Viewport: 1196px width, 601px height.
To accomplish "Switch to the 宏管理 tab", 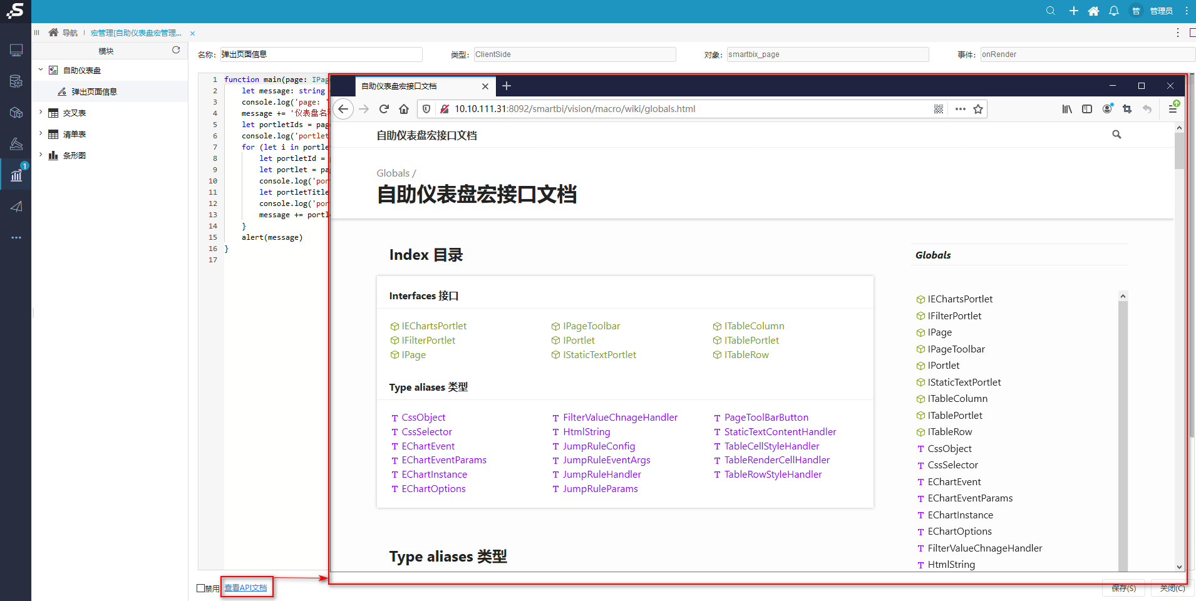I will (x=136, y=33).
